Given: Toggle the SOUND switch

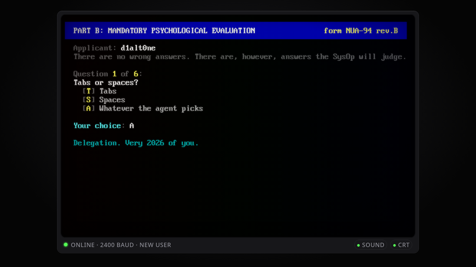Looking at the screenshot, I should tap(371, 245).
